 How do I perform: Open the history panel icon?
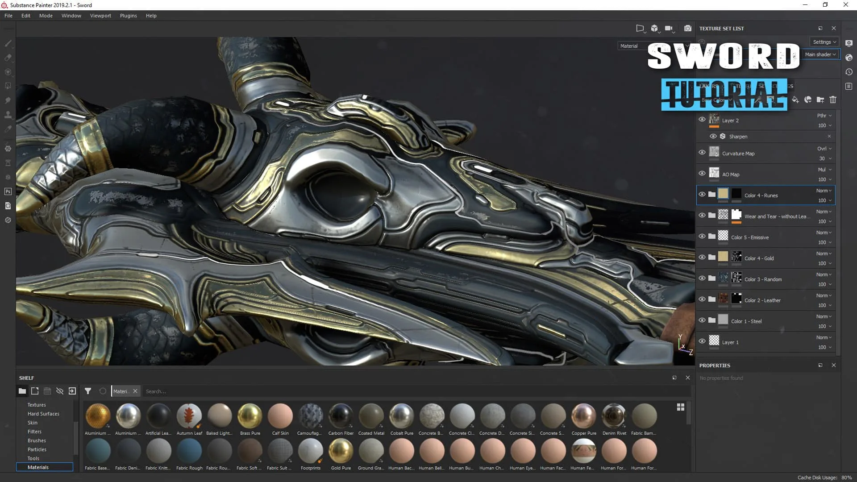pyautogui.click(x=849, y=72)
